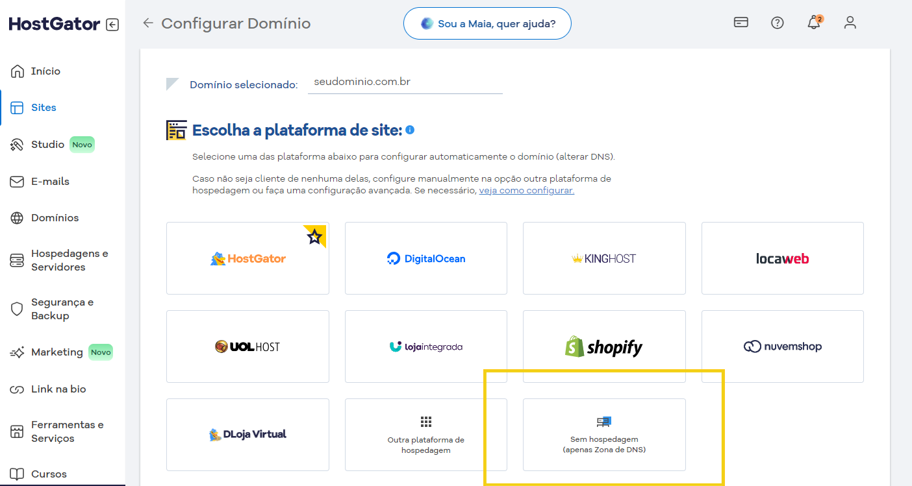The width and height of the screenshot is (912, 486).
Task: Open Segurança e Backup menu item
Action: click(62, 309)
